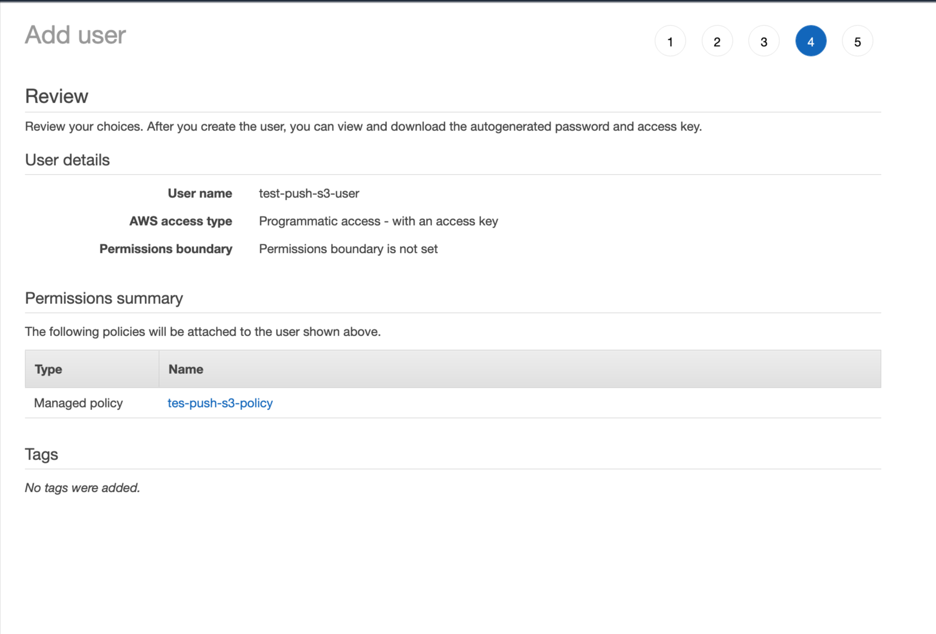Click the AWS access type label
The width and height of the screenshot is (936, 634).
point(180,221)
